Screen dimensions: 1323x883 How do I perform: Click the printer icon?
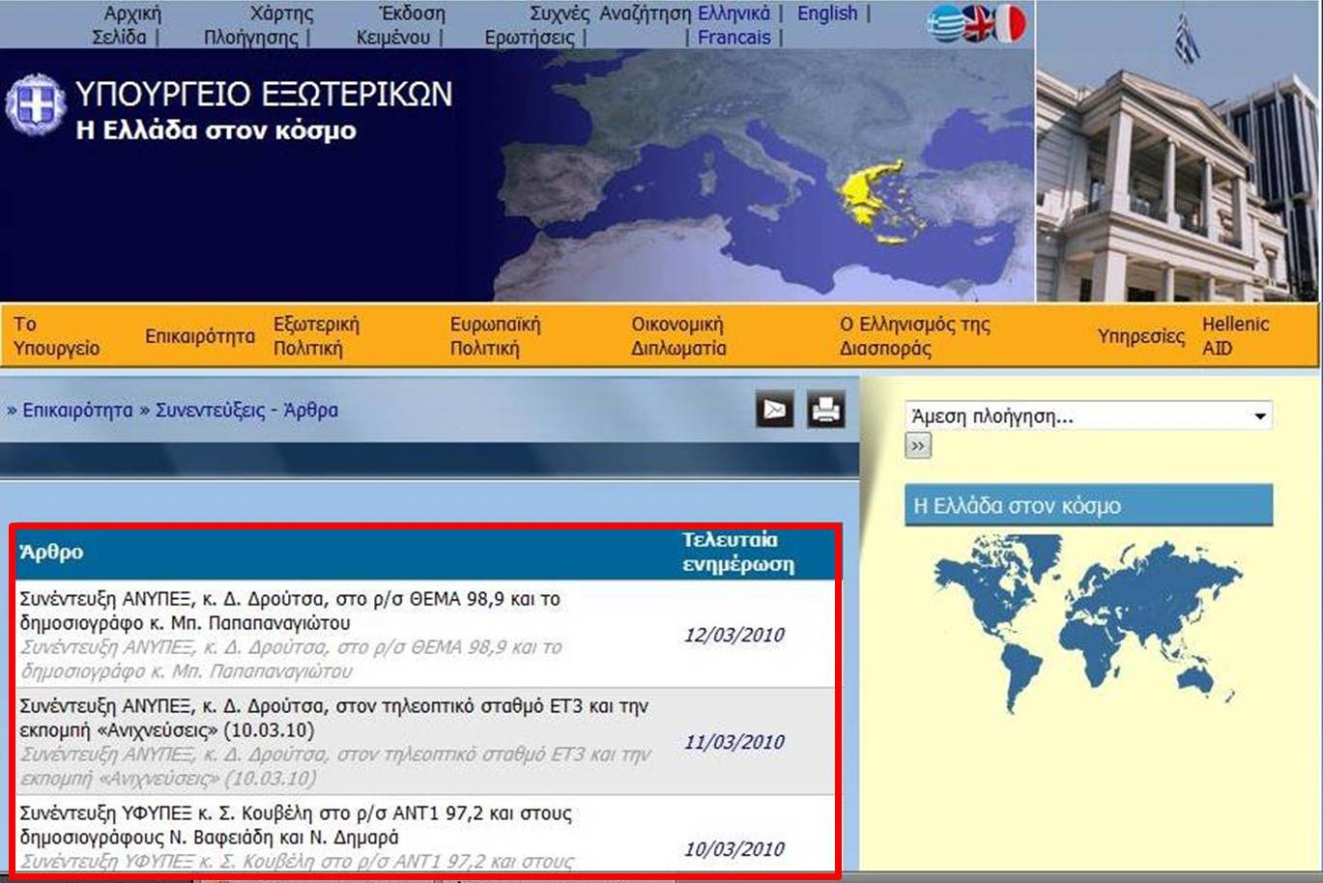click(826, 410)
